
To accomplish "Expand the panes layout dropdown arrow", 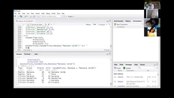I will [x=66, y=16].
